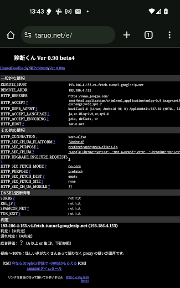The image size is (180, 288).
Task: Click help mark next to HTTP_USER_AGENT
Action: click(x=36, y=109)
